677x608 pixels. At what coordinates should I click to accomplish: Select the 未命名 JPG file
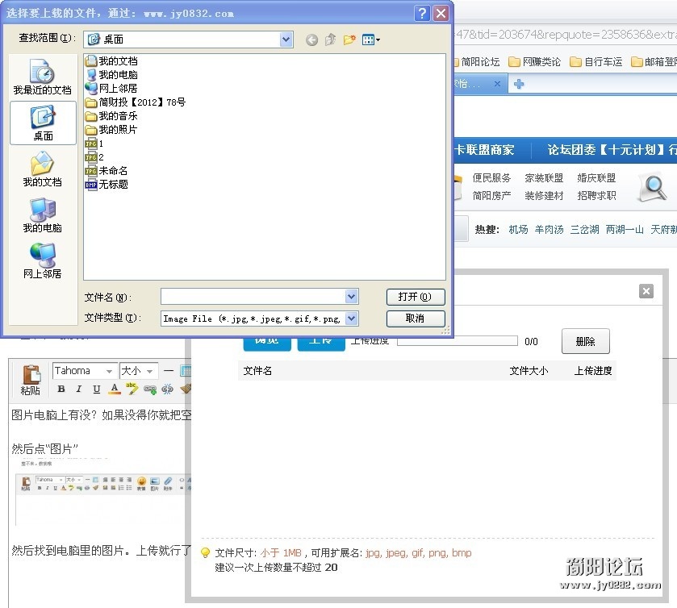click(107, 171)
